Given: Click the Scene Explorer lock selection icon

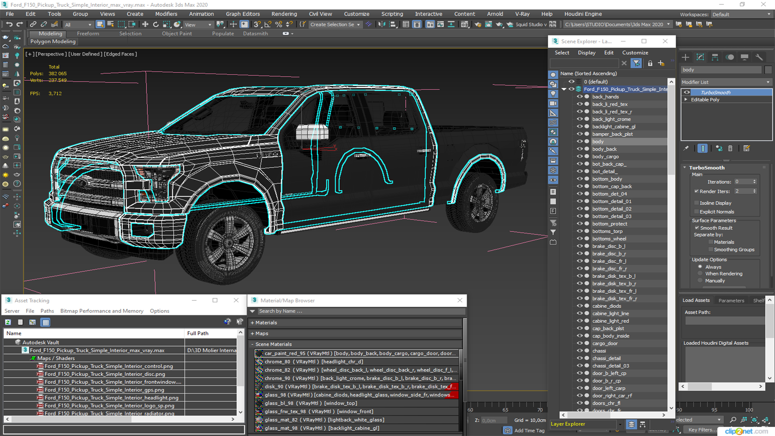Looking at the screenshot, I should tap(650, 63).
